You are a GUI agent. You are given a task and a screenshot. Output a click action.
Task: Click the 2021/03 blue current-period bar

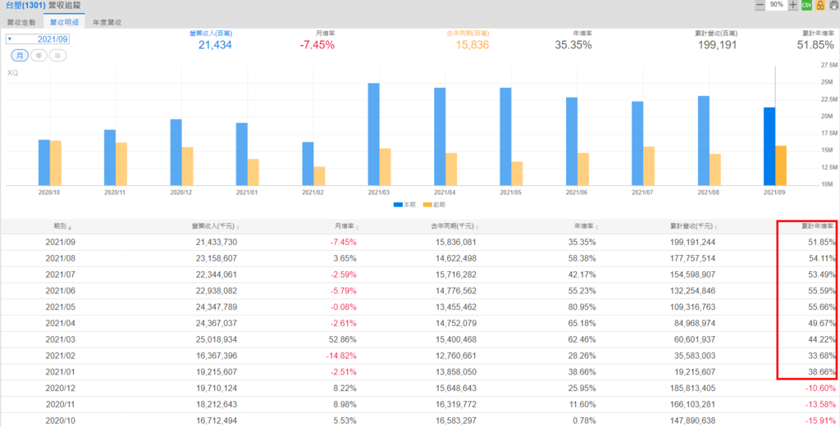coord(374,134)
